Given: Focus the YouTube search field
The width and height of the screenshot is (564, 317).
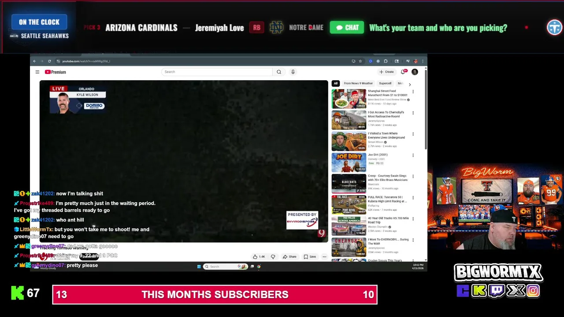Looking at the screenshot, I should [217, 72].
